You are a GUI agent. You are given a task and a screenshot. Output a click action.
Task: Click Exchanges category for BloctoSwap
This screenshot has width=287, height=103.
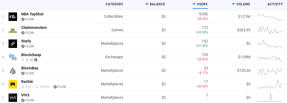[114, 57]
